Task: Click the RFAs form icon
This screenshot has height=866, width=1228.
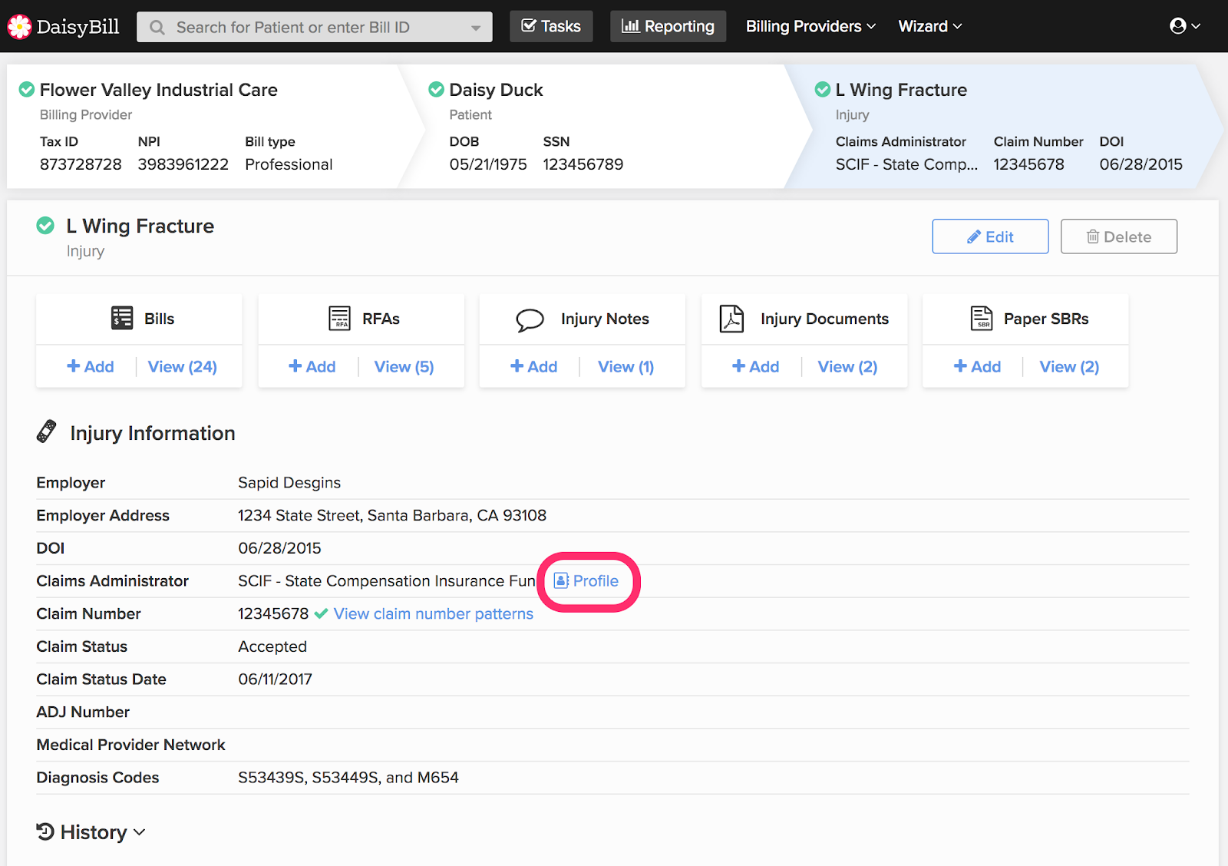Action: click(x=339, y=318)
